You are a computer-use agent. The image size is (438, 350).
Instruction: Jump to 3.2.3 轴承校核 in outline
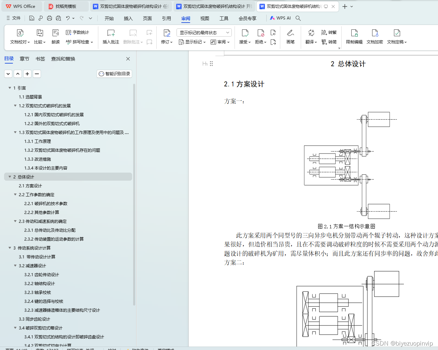[x=38, y=292]
